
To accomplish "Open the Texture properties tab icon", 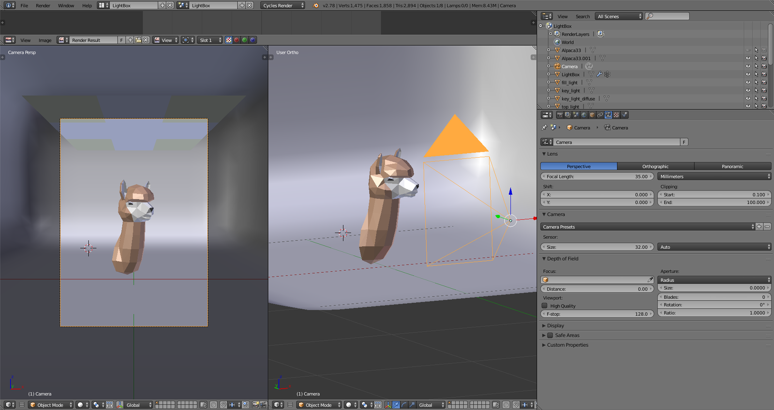I will [616, 115].
